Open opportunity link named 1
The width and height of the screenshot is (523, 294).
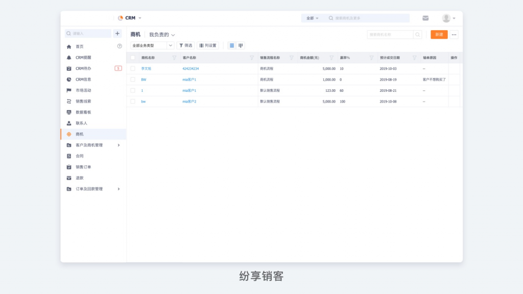(142, 90)
